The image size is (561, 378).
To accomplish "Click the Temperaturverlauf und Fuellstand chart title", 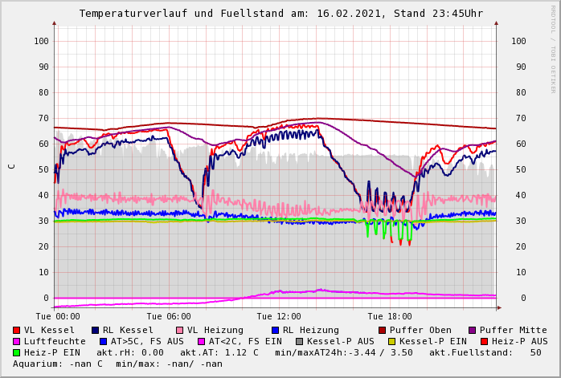I will click(x=280, y=14).
